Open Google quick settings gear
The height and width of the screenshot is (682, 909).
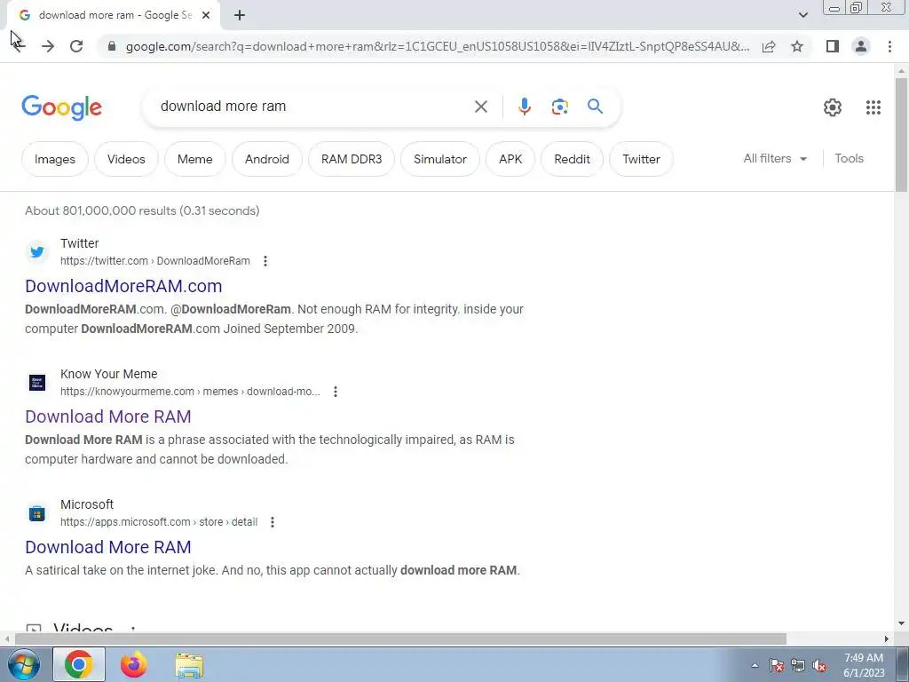tap(833, 107)
